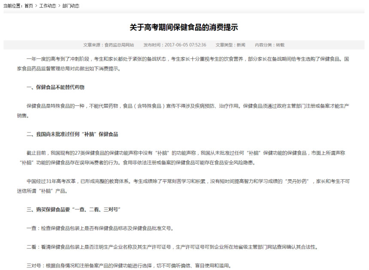Click the 内容分类：转载 label

270,45
